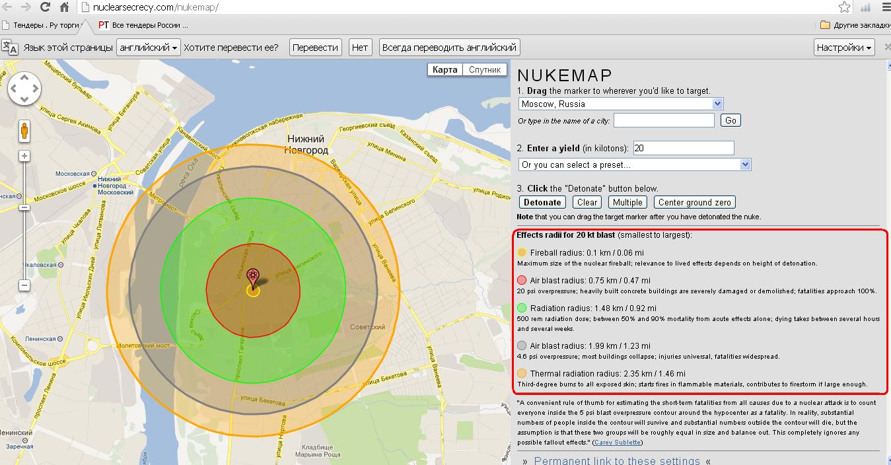Click Всегда переводить английский button
The width and height of the screenshot is (891, 465).
[450, 48]
